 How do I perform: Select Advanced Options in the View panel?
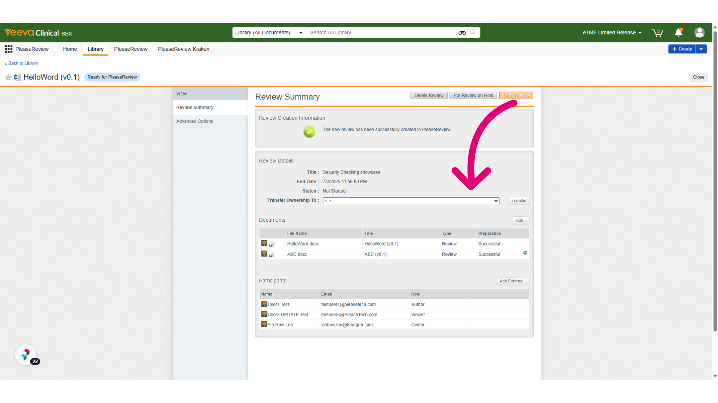click(194, 121)
